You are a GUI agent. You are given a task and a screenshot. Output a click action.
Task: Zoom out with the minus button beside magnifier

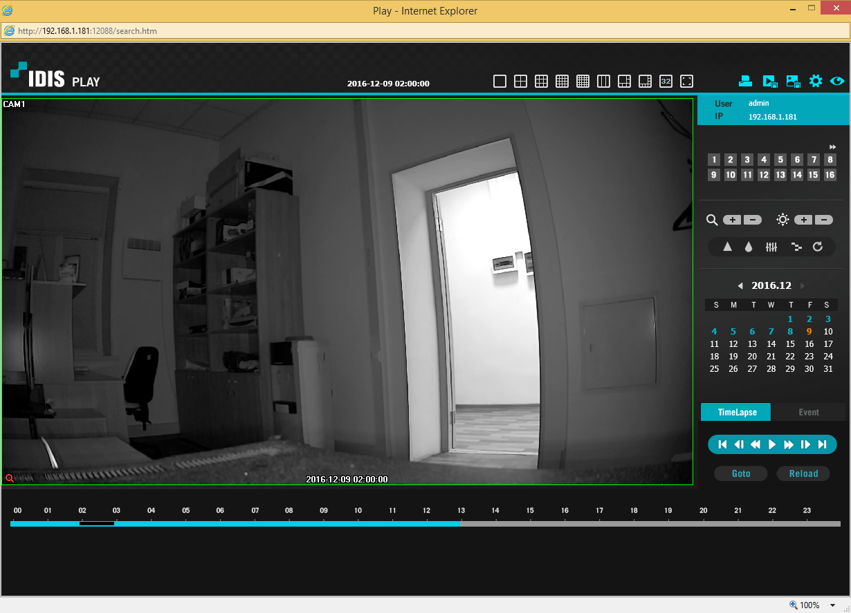753,220
